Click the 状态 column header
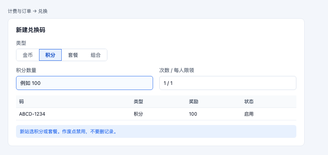This screenshot has height=155, width=328. click(x=249, y=102)
